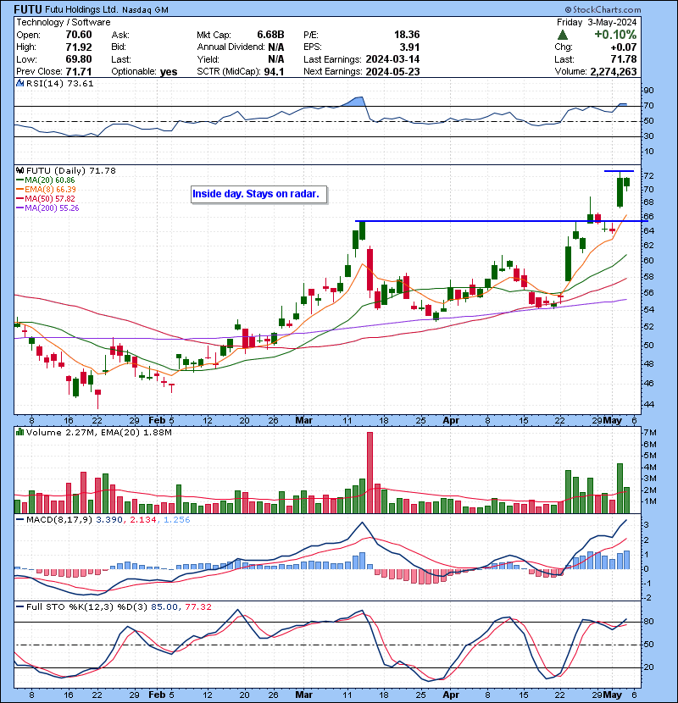The height and width of the screenshot is (703, 678).
Task: Click the EPS value 3.91
Action: [409, 47]
